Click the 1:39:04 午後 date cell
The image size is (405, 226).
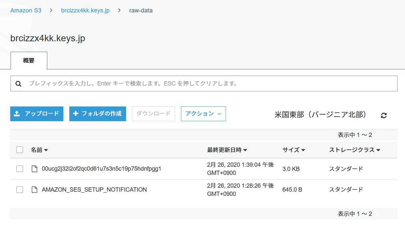coord(240,169)
